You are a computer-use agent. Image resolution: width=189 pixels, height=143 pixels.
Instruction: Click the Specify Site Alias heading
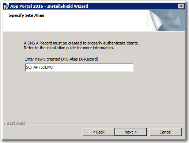click(x=27, y=15)
